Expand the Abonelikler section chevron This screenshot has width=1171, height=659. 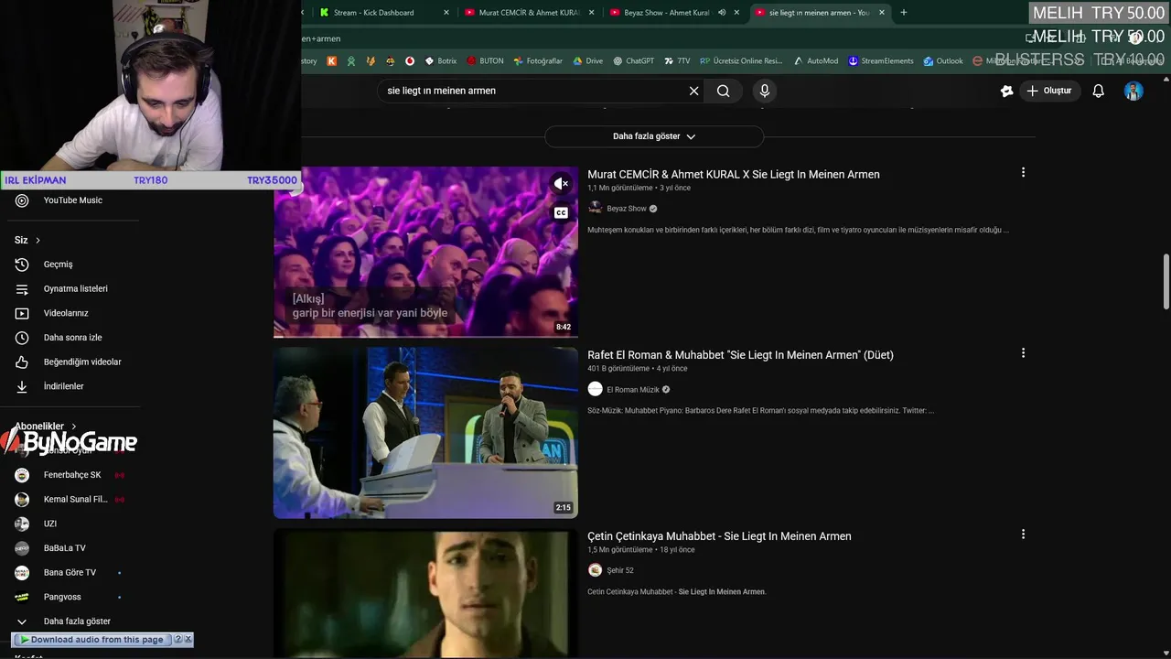coord(73,427)
